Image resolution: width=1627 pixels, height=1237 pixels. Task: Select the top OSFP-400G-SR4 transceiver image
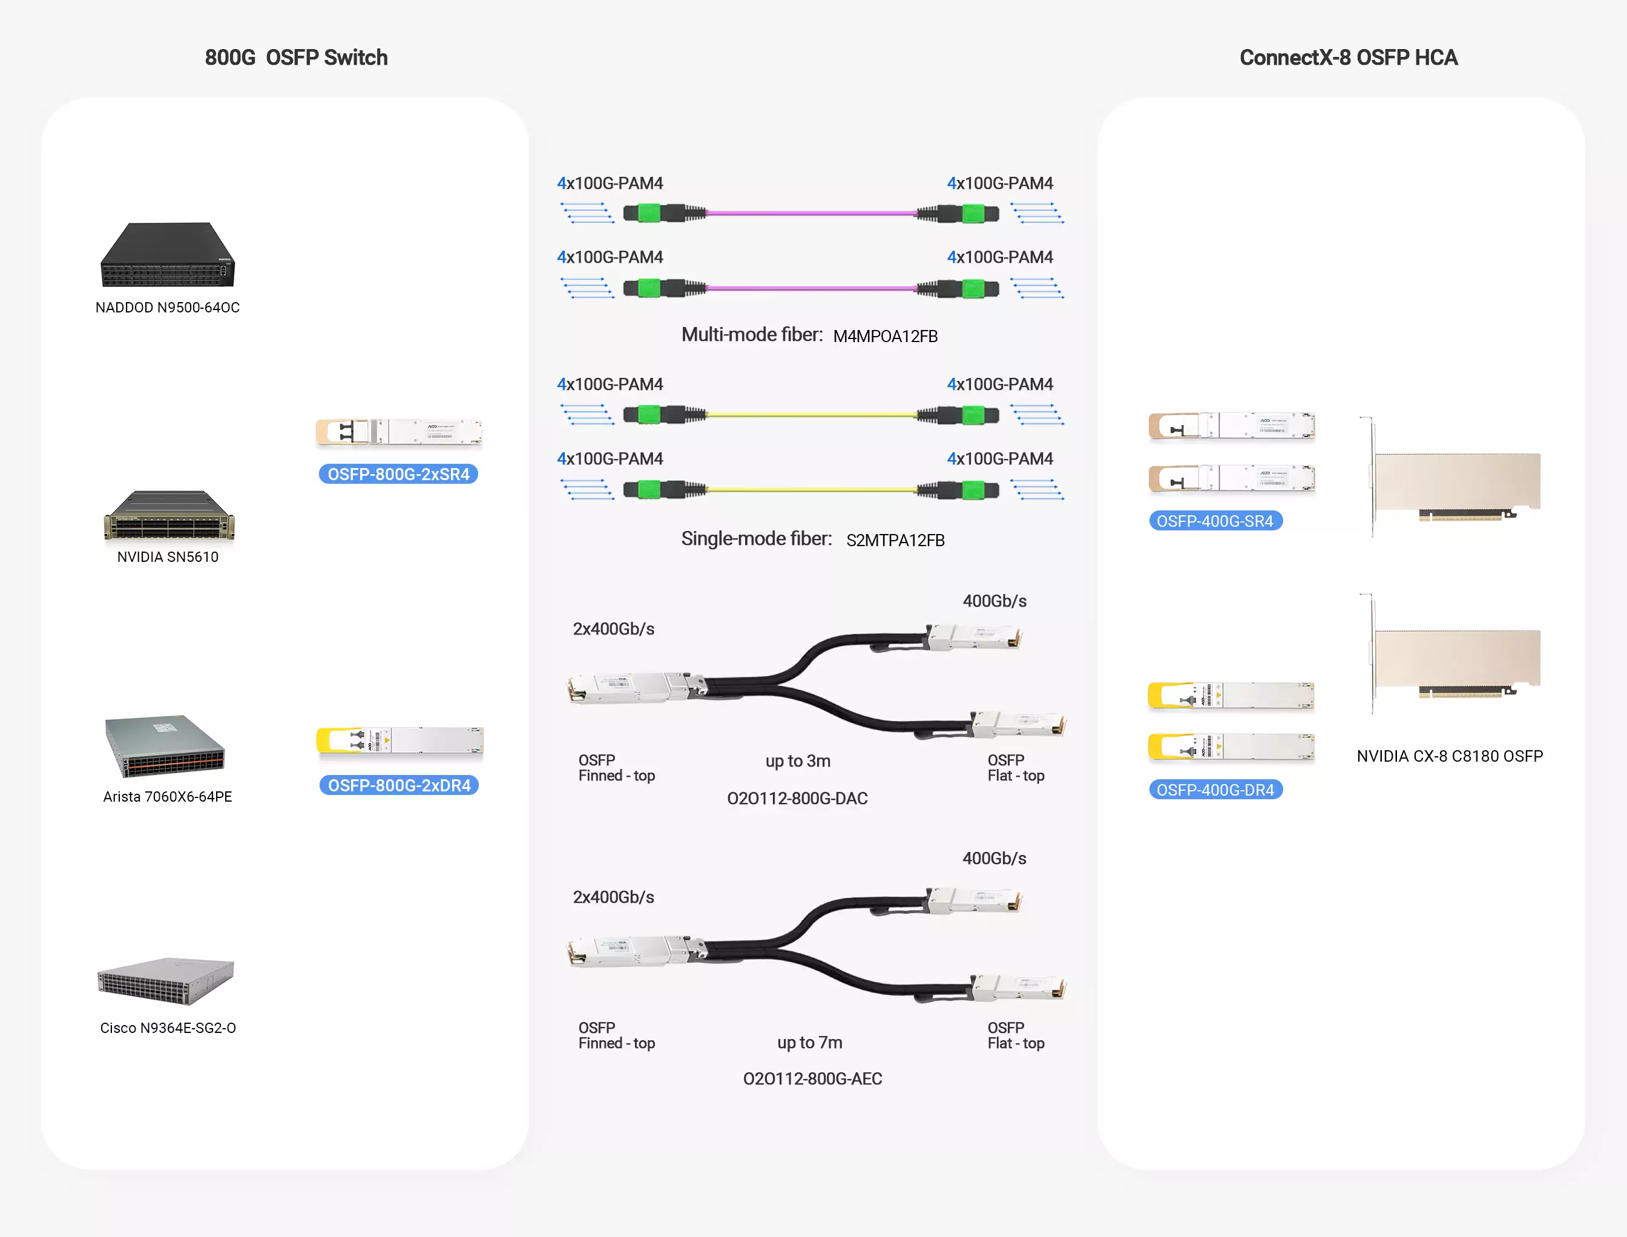point(1231,426)
